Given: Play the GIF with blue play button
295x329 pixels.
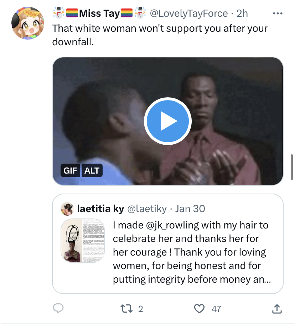Looking at the screenshot, I should (x=168, y=121).
